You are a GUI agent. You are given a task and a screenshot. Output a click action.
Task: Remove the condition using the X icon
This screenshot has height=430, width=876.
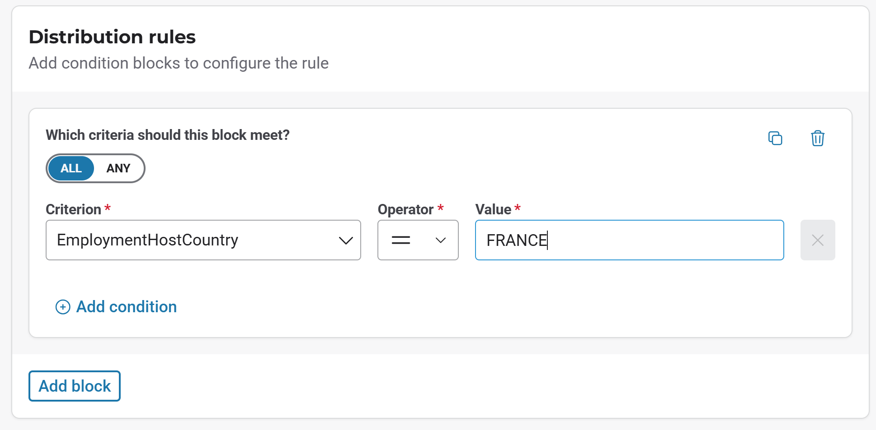point(817,240)
